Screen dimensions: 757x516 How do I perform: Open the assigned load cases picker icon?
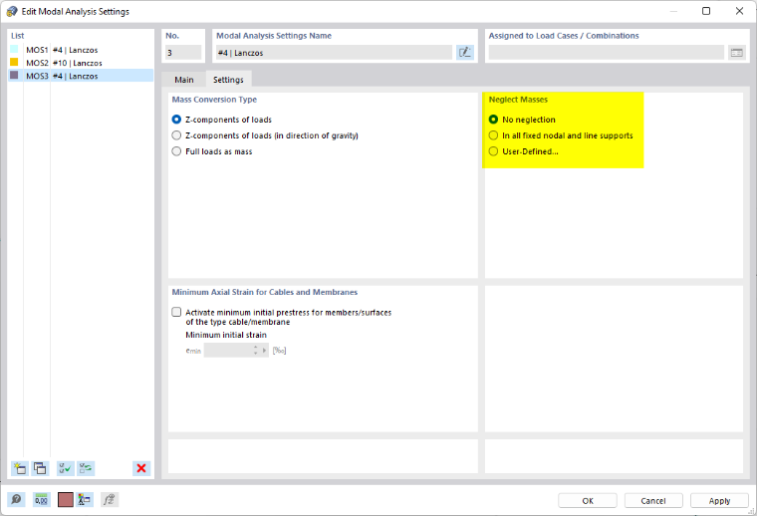(737, 53)
